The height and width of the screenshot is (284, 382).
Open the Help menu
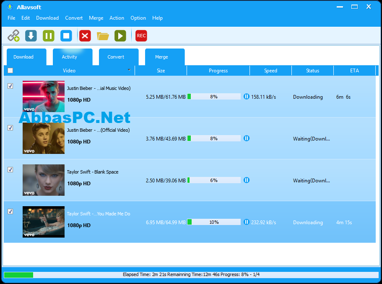157,18
